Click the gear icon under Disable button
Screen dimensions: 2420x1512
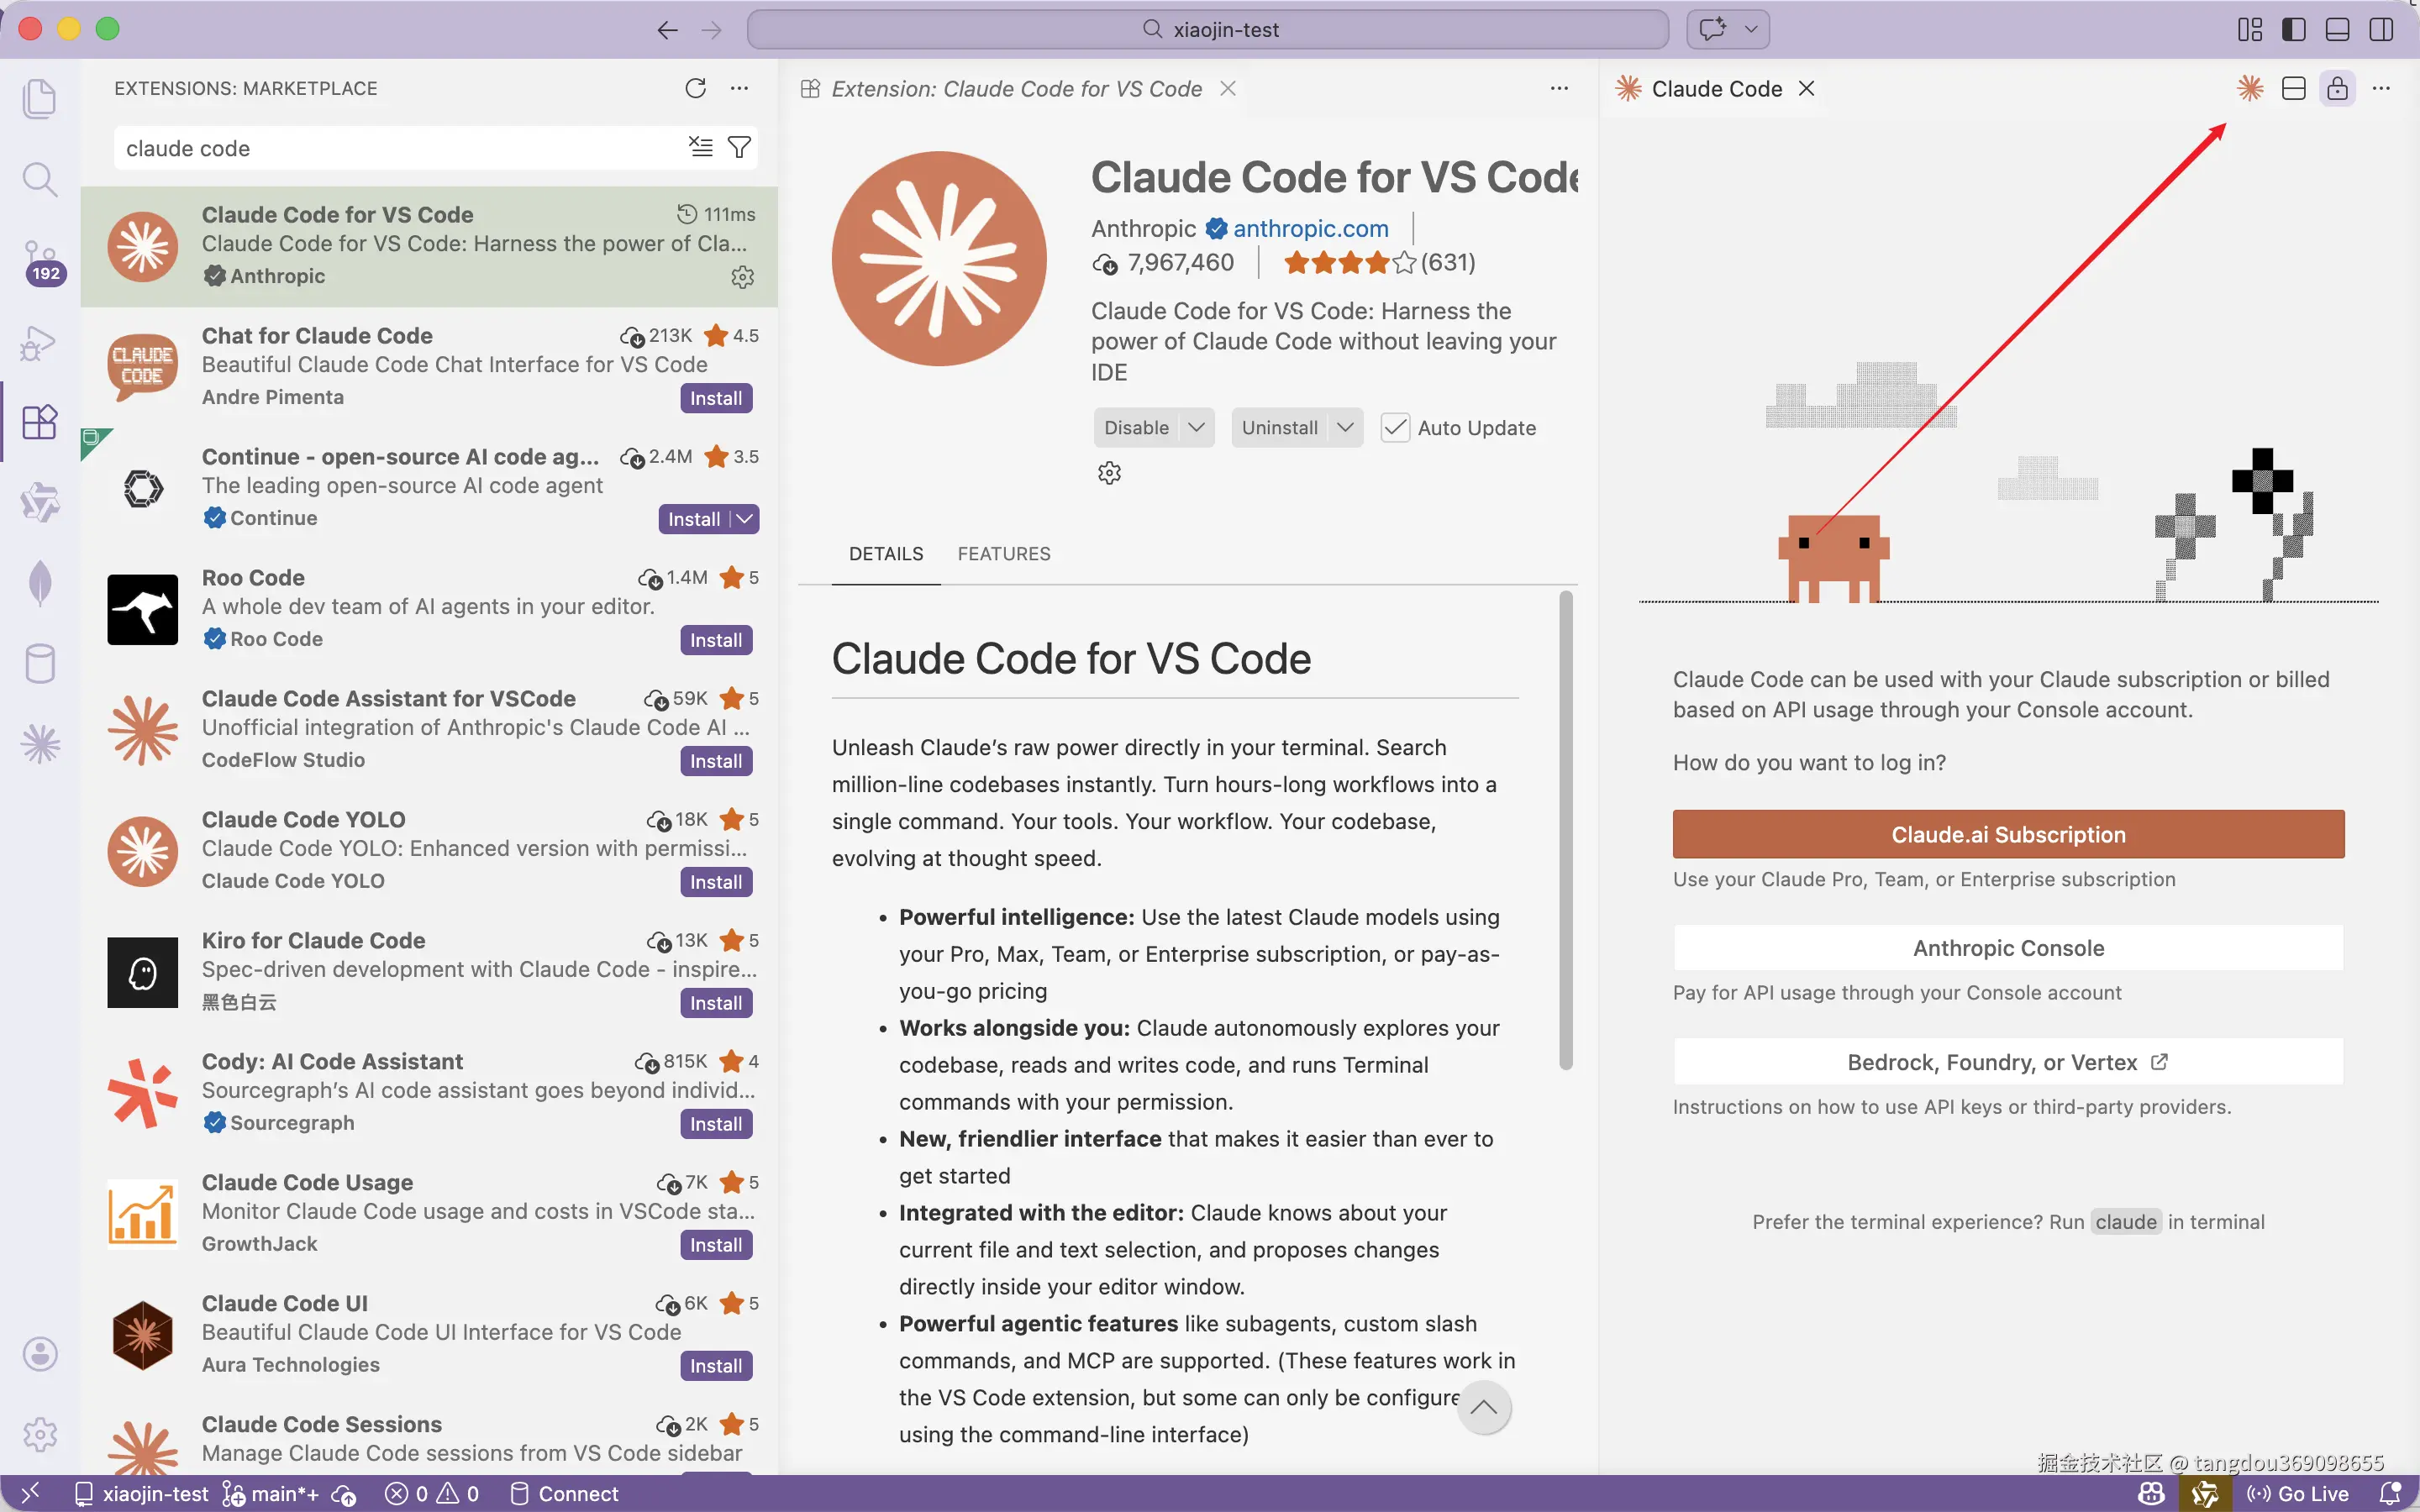point(1109,473)
